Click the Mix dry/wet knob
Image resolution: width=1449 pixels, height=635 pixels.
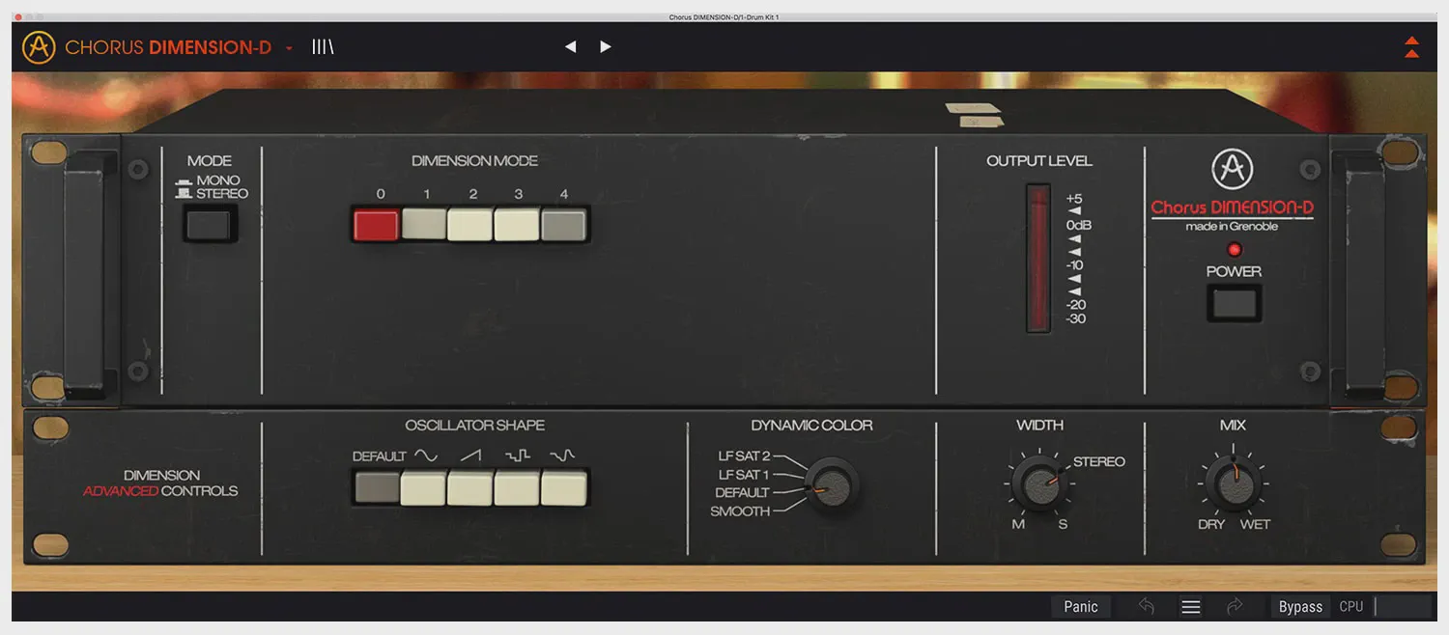click(x=1233, y=483)
